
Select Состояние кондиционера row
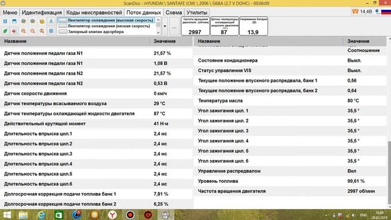click(290, 61)
